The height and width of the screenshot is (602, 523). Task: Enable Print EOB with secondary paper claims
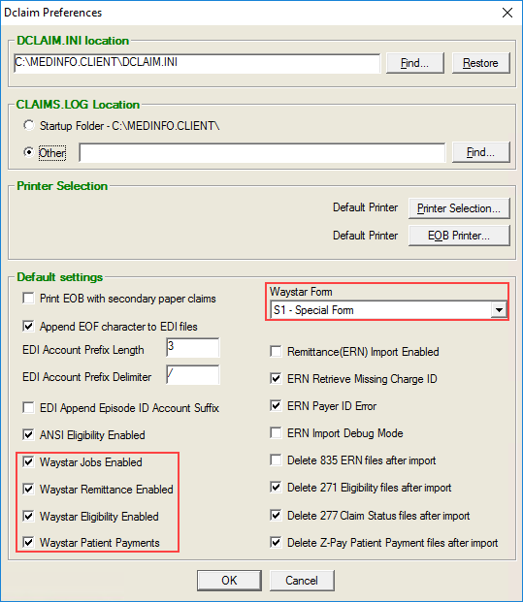(28, 299)
